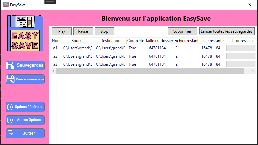Click the horizontal scrollbar left arrow
Screen dimensions: 258x145
(x=54, y=71)
